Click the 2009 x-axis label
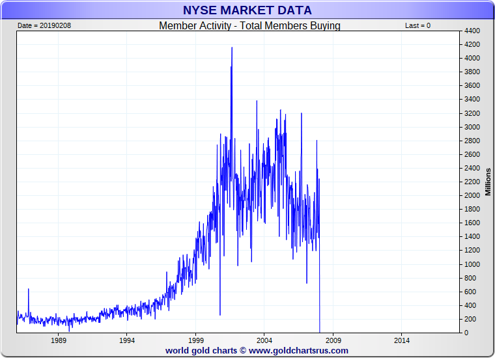 coord(333,340)
